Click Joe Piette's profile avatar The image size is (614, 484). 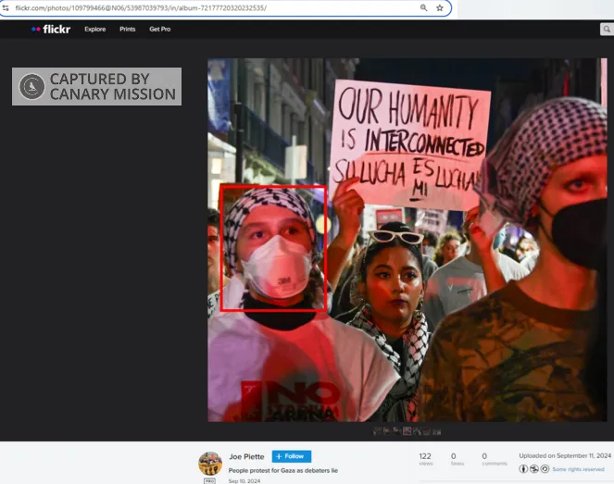pos(210,464)
